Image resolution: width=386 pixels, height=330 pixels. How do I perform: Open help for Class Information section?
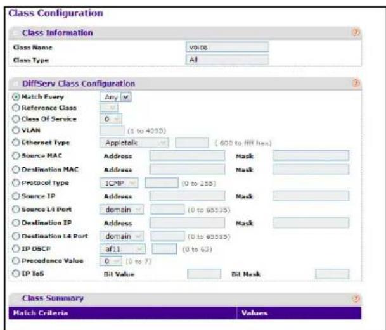click(356, 32)
